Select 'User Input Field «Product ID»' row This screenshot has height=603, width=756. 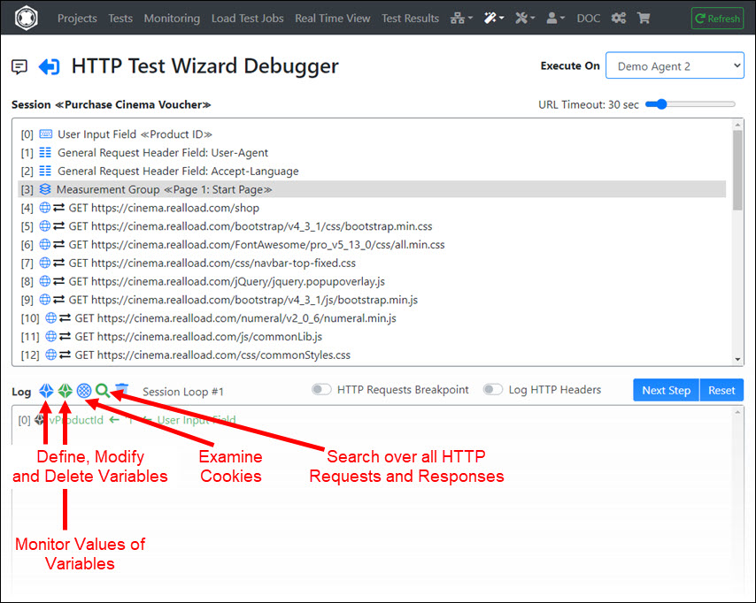point(372,134)
